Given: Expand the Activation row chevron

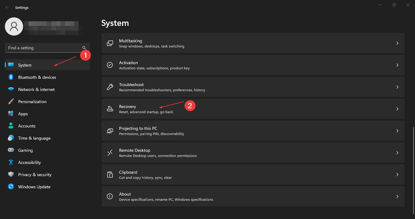Looking at the screenshot, I should coord(397,65).
